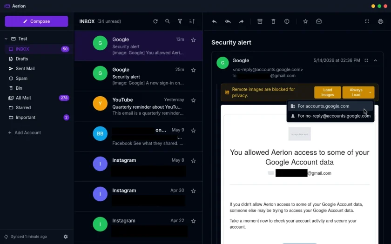Click the Reply All icon
This screenshot has height=244, width=391.
pos(228,21)
